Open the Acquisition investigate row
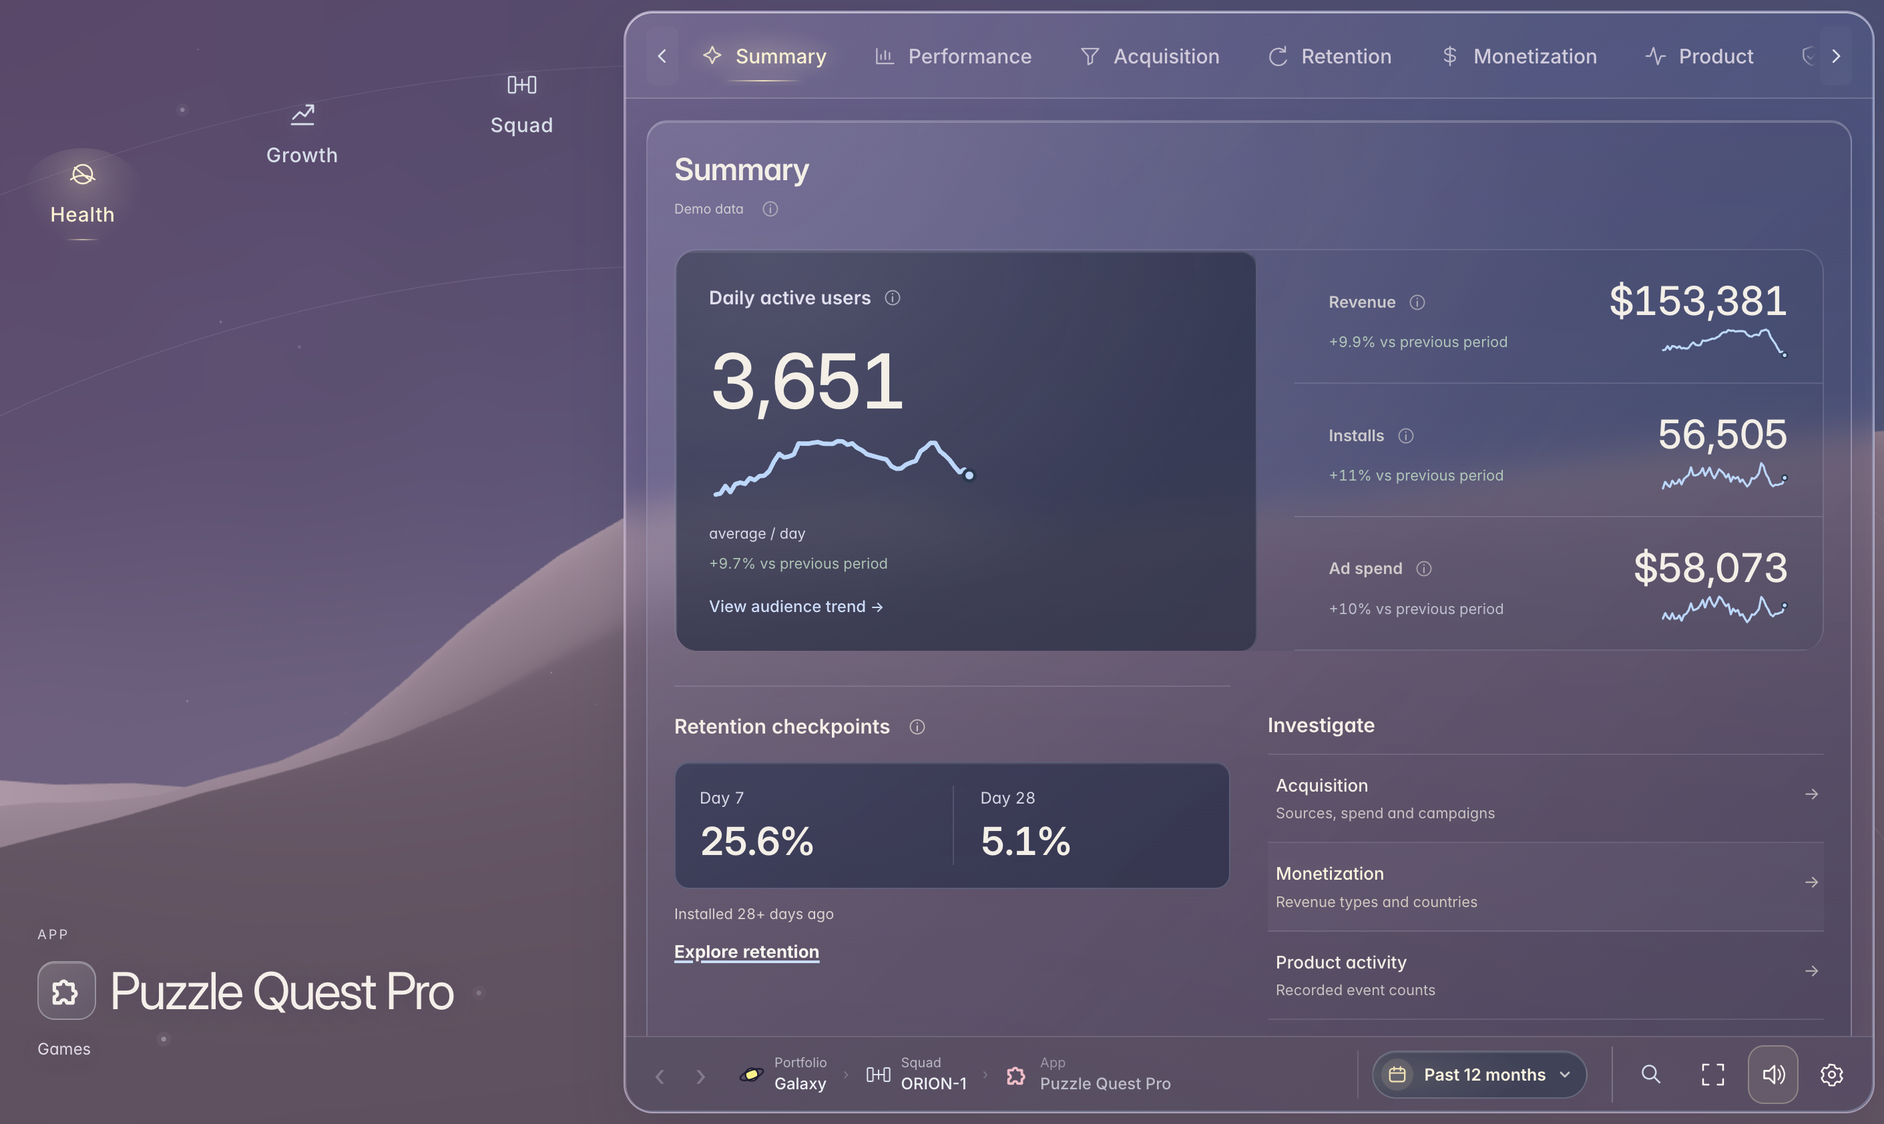1884x1124 pixels. coord(1546,798)
